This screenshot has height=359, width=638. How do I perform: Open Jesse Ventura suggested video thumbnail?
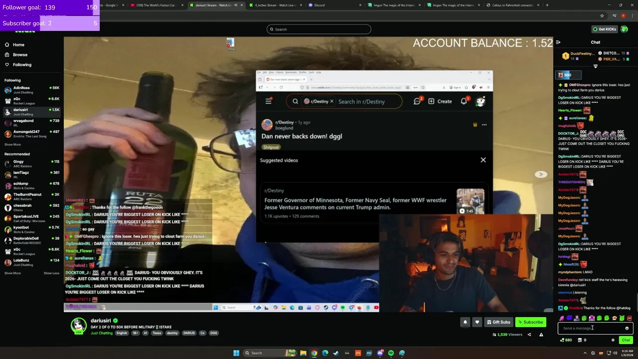tap(471, 202)
